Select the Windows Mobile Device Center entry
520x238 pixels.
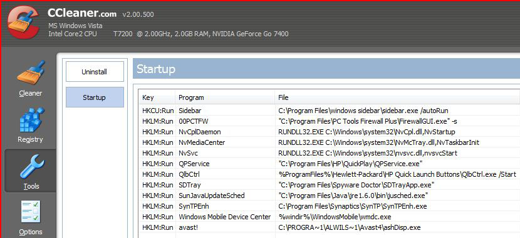[x=330, y=217]
